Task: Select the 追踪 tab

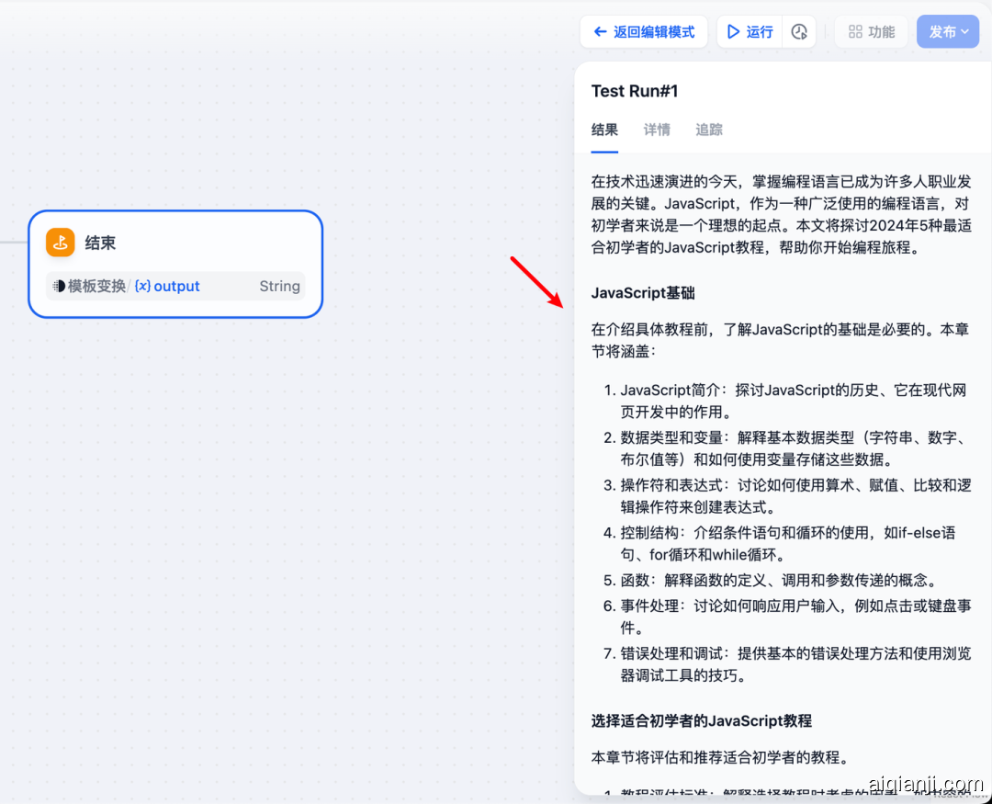Action: 709,130
